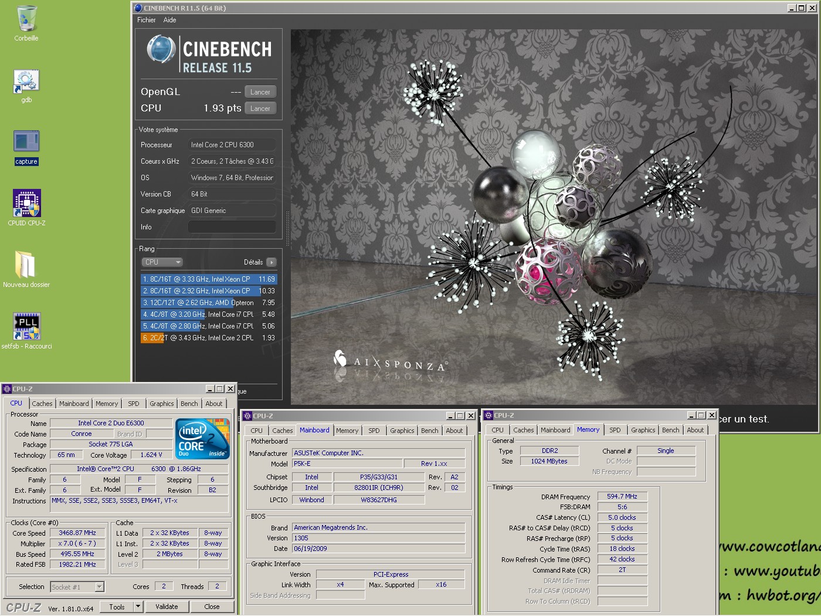Click the motherboard Model field P5K-E

tap(348, 463)
